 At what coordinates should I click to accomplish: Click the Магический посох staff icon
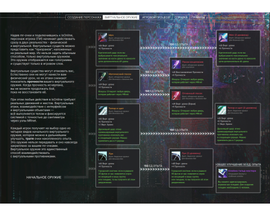pos(103,76)
